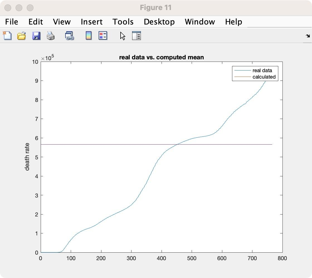Click the 'calculated' legend entry
312x278 pixels.
pyautogui.click(x=264, y=77)
